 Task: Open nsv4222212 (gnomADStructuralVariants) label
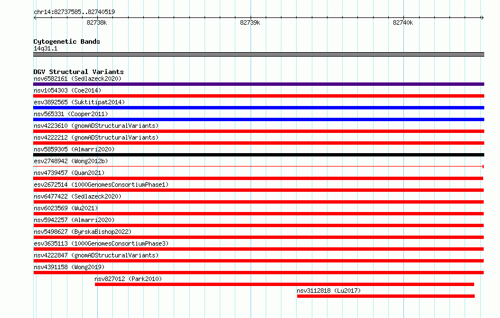click(96, 137)
